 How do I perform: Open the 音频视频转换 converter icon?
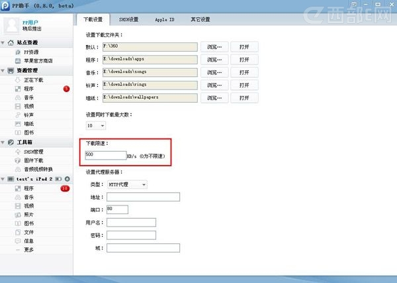[x=18, y=169]
